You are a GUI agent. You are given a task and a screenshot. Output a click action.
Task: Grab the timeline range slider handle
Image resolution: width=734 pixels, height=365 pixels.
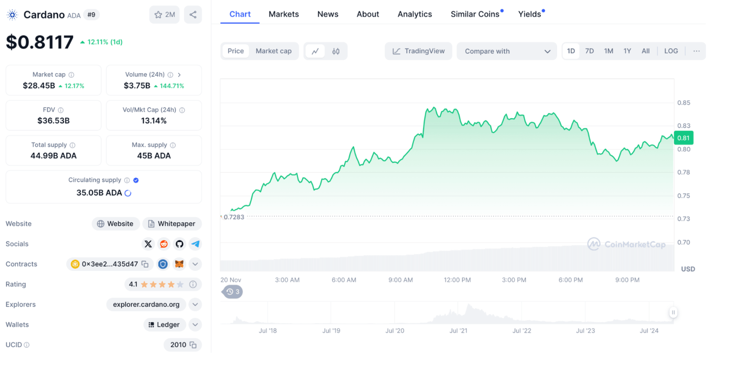coord(673,313)
